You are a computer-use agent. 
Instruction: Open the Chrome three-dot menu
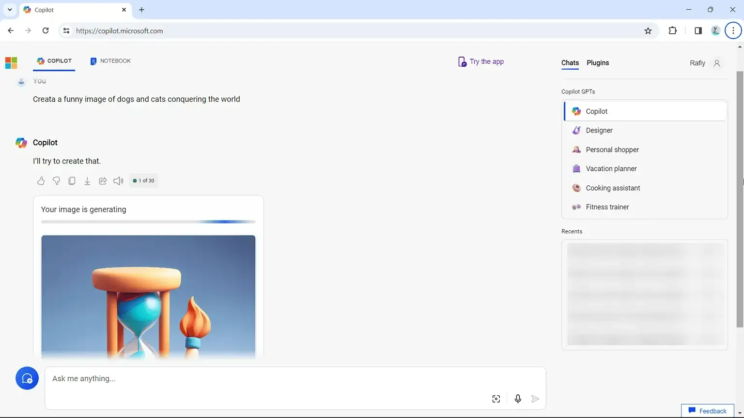click(733, 31)
